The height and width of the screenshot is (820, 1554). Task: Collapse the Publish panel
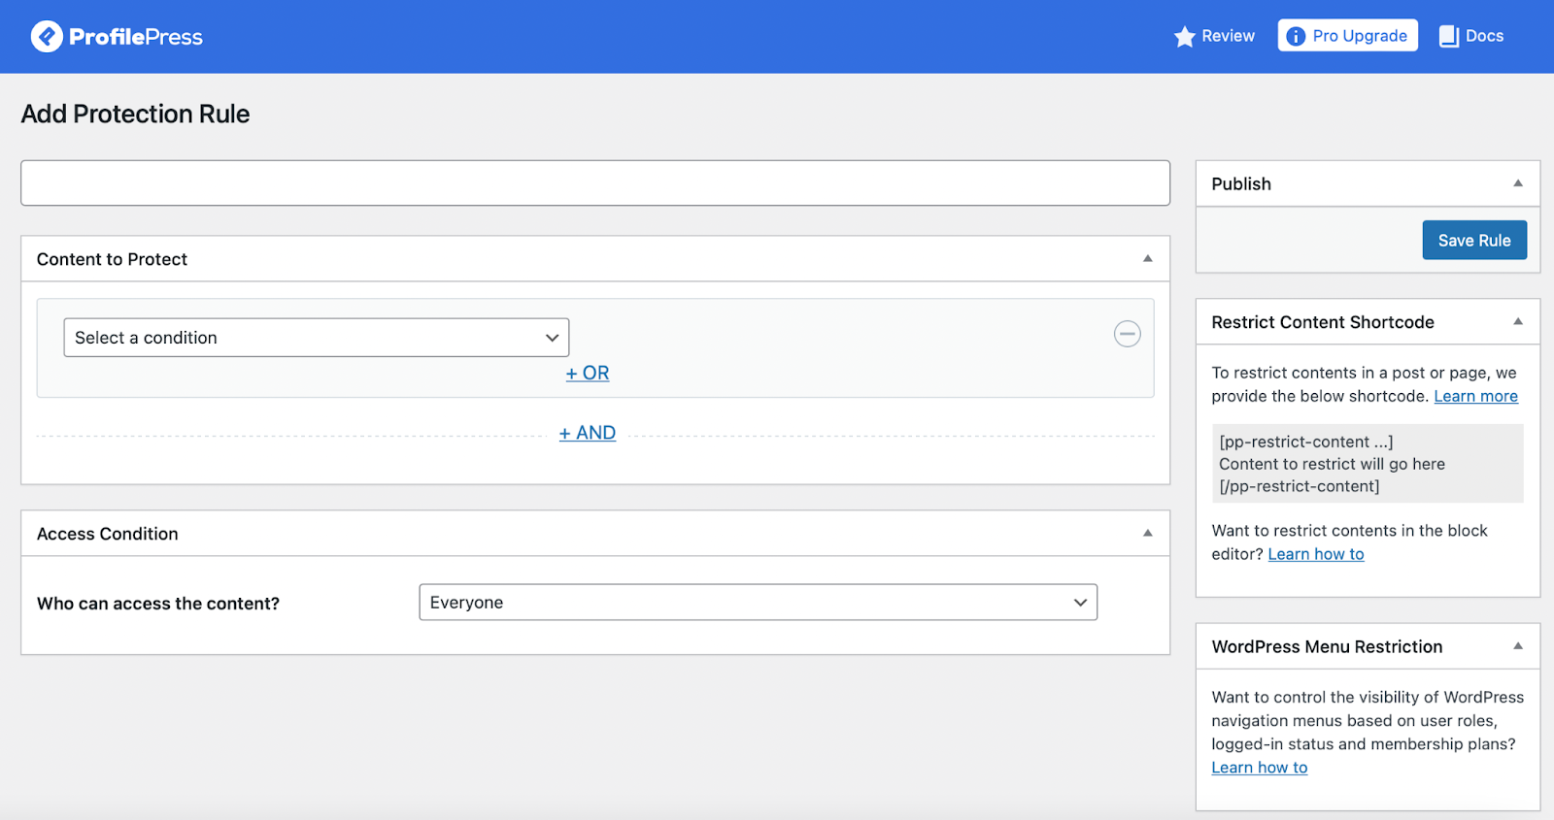(1518, 183)
